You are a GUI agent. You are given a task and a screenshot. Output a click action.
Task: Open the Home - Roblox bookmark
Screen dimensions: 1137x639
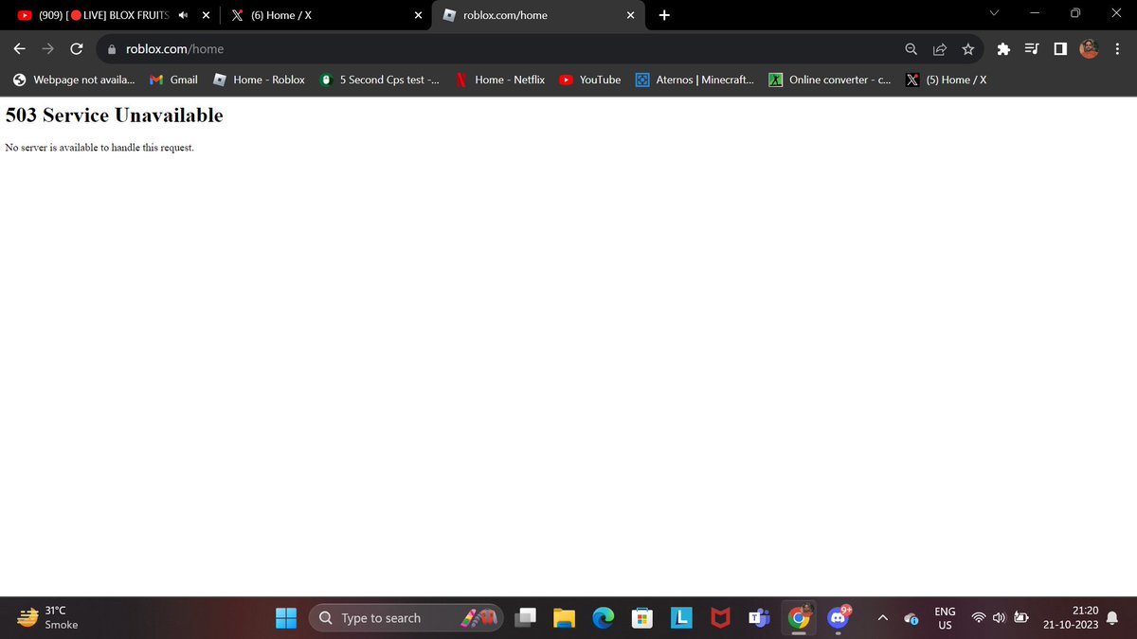point(259,80)
